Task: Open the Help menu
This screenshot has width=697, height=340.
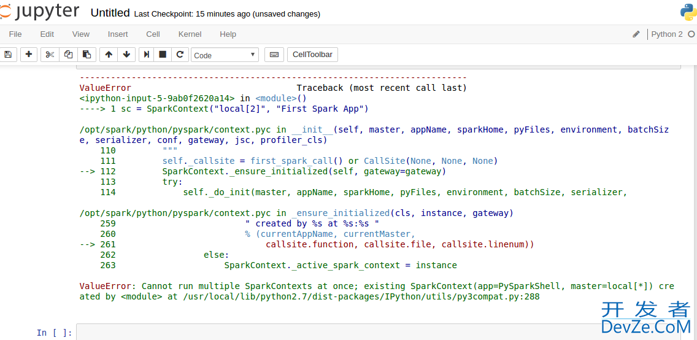Action: pos(228,34)
